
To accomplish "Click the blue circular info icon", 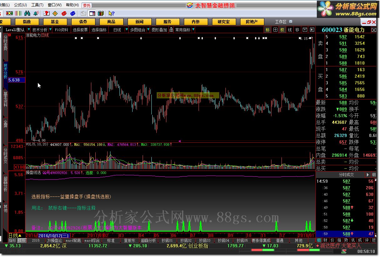I will click(73, 13).
